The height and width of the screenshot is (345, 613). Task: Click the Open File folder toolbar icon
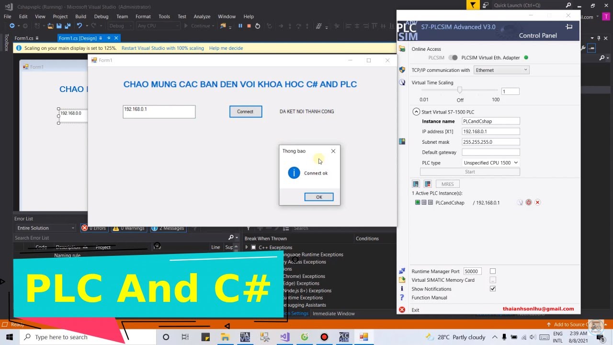coord(50,26)
